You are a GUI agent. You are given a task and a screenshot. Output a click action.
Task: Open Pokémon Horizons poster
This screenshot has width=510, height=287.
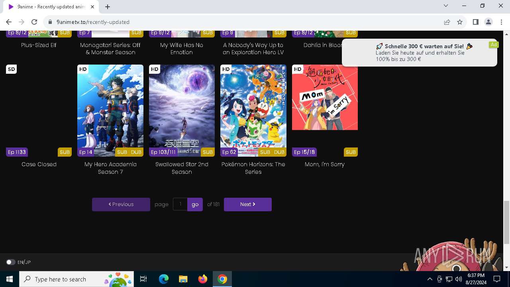tap(253, 110)
